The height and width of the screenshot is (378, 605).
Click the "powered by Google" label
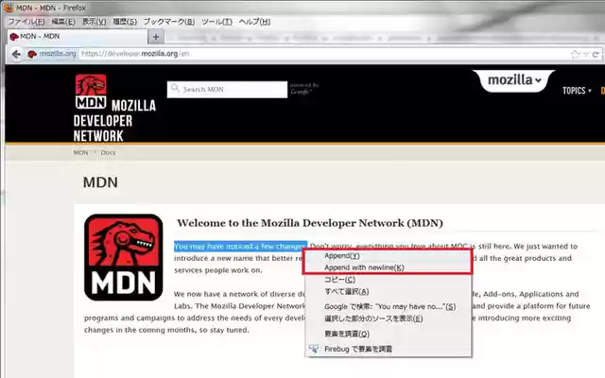304,88
